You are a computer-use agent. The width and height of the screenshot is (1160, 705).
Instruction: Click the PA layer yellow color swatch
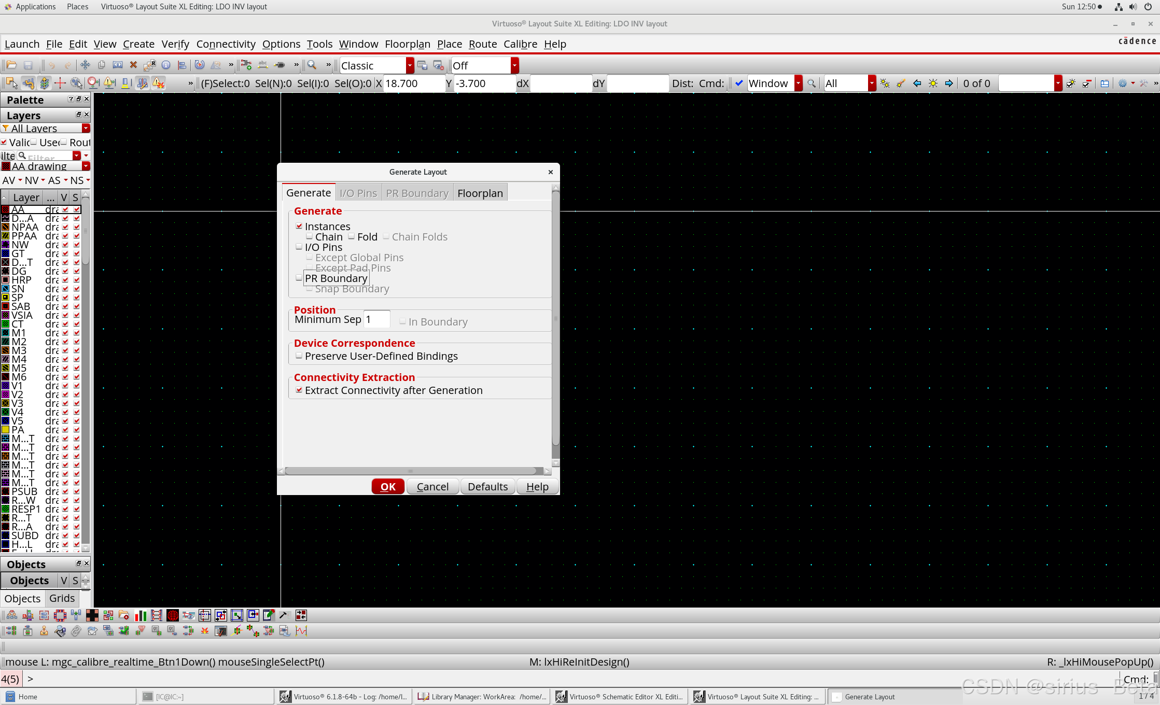6,430
